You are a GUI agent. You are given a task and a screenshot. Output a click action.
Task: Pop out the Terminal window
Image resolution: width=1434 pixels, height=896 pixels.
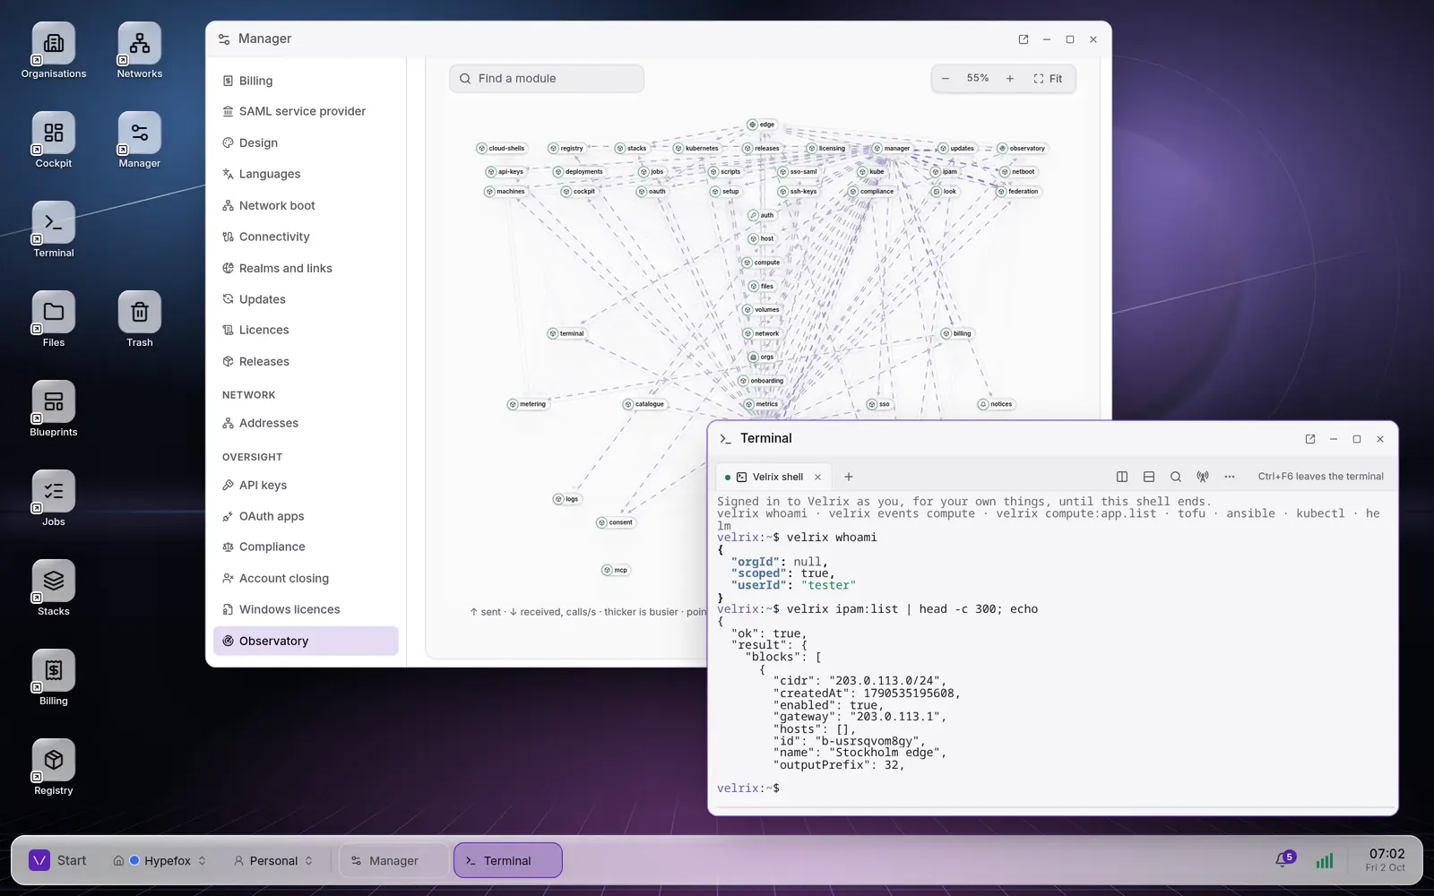[1310, 439]
